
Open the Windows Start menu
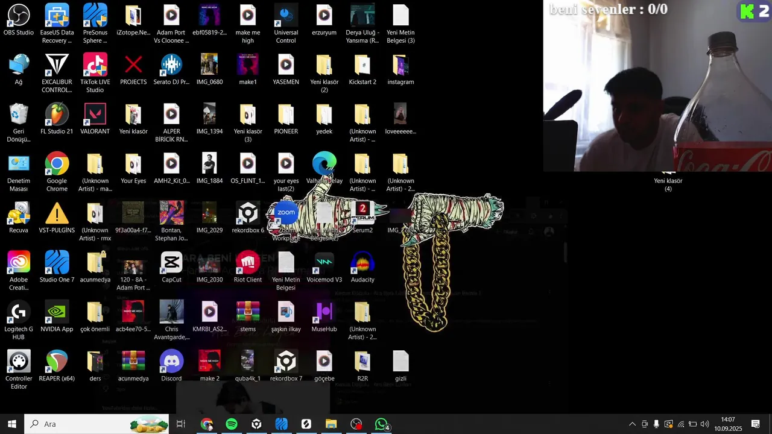pyautogui.click(x=12, y=424)
